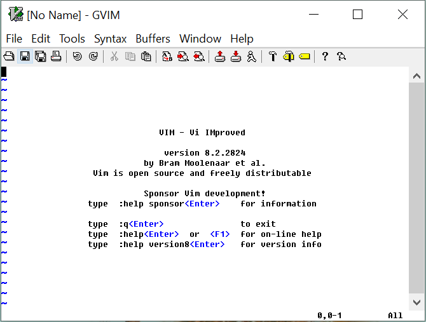Image resolution: width=426 pixels, height=322 pixels.
Task: Click the block cursor on first line
Action: [4, 72]
